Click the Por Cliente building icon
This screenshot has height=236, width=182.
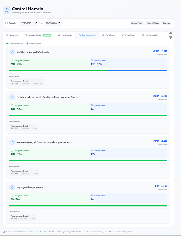coord(103,35)
